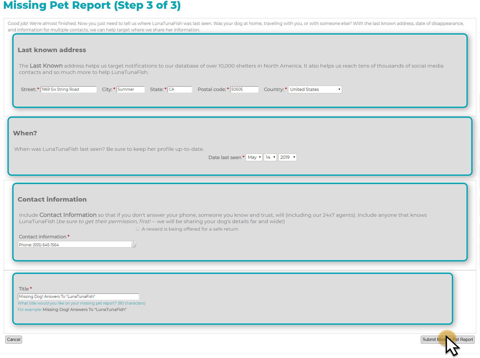The height and width of the screenshot is (358, 480).
Task: Grab the contact textarea resize handle
Action: click(x=134, y=246)
